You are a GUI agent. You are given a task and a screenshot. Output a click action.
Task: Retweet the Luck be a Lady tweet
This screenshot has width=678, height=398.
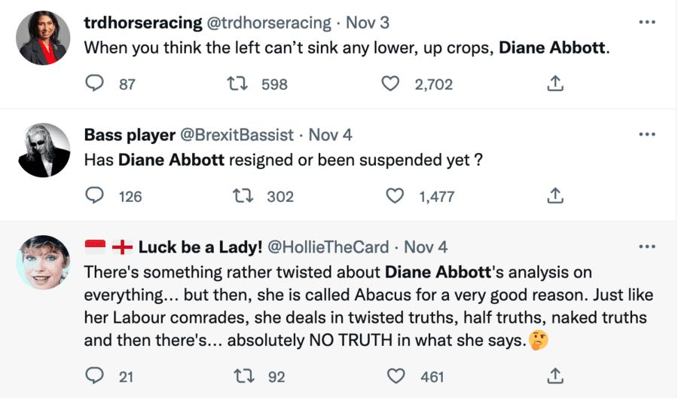point(243,375)
